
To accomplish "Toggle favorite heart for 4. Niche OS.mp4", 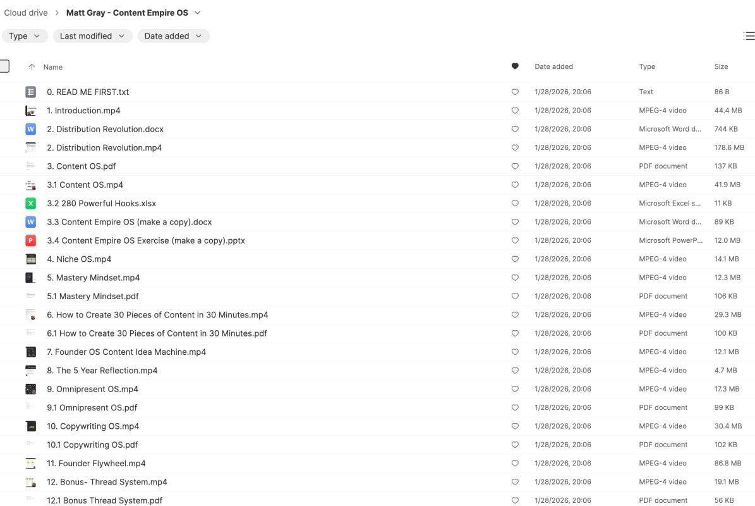I will click(x=515, y=259).
